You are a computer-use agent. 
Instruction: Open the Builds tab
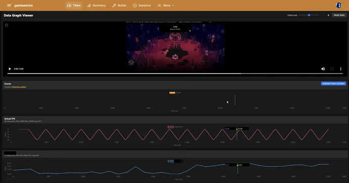click(119, 6)
